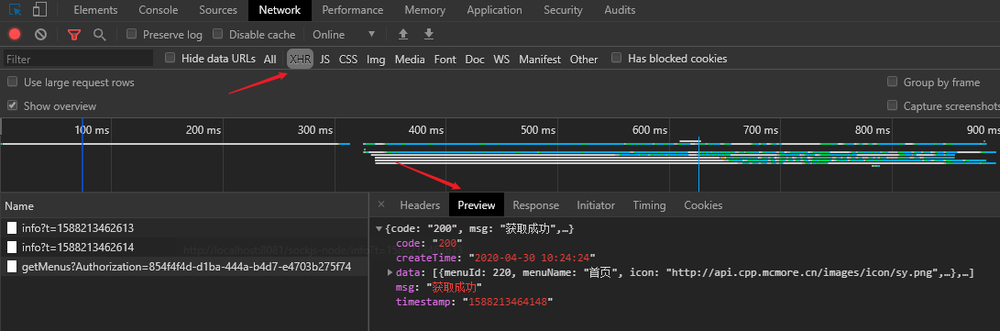Export HAR file with download arrow
This screenshot has width=1000, height=331.
tap(429, 34)
